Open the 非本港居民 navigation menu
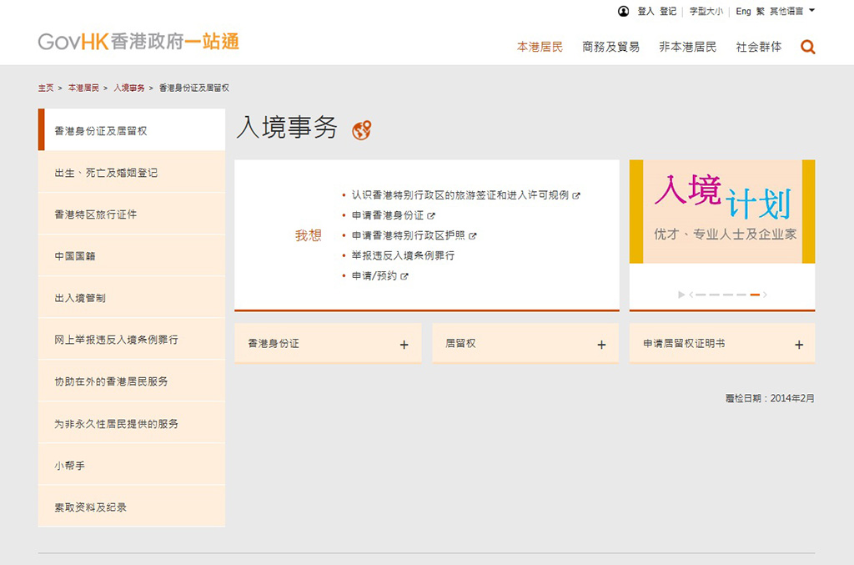The height and width of the screenshot is (565, 854). (x=687, y=47)
